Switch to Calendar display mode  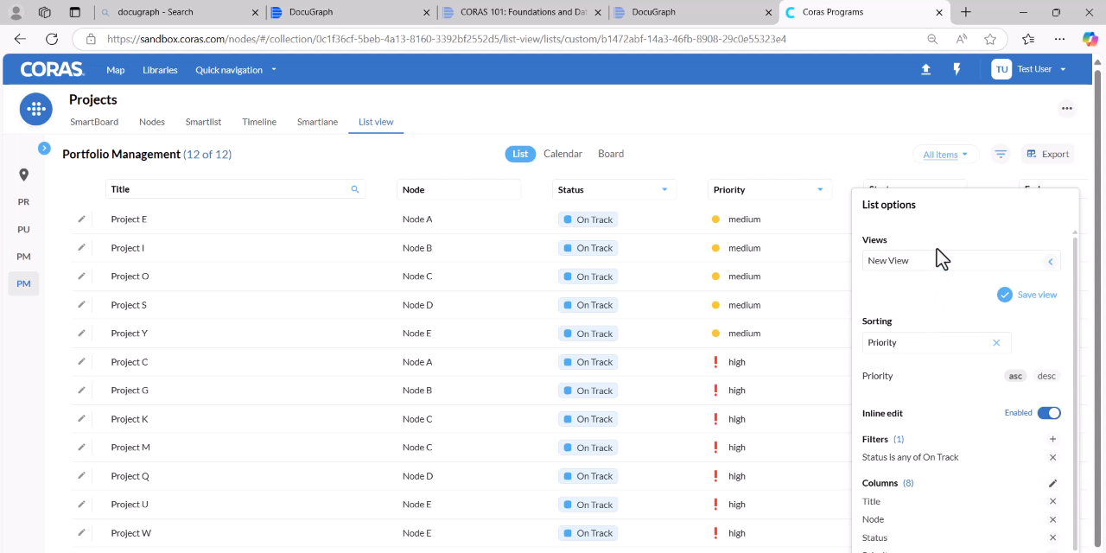[x=563, y=154]
